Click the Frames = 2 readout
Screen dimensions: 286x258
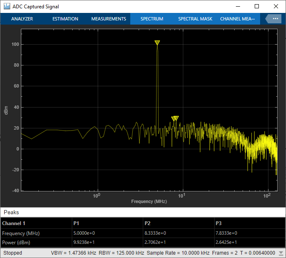[x=225, y=253]
